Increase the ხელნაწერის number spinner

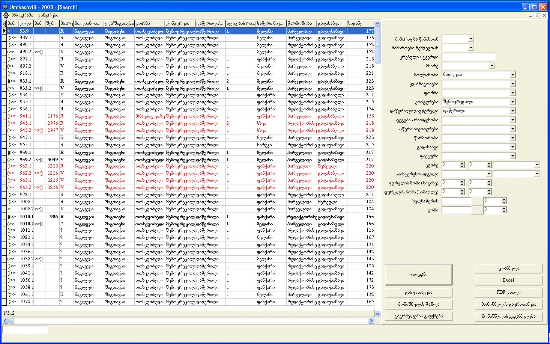pyautogui.click(x=504, y=199)
